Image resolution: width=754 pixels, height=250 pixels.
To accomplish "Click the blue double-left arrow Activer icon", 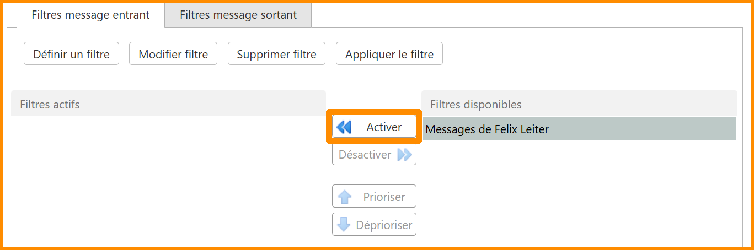I will [344, 127].
